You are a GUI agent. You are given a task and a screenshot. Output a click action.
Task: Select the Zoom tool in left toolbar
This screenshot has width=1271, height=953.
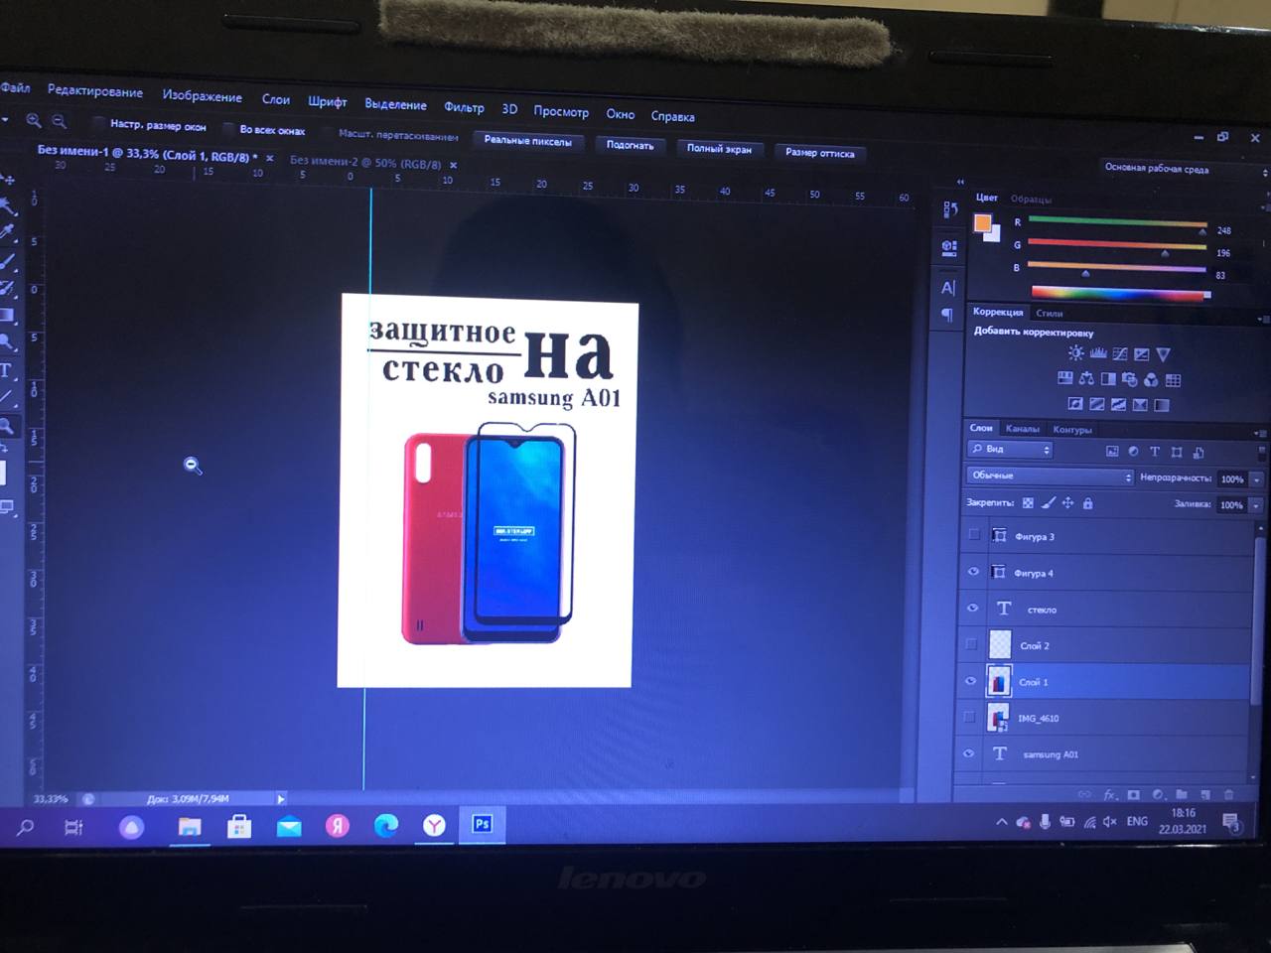pyautogui.click(x=7, y=426)
